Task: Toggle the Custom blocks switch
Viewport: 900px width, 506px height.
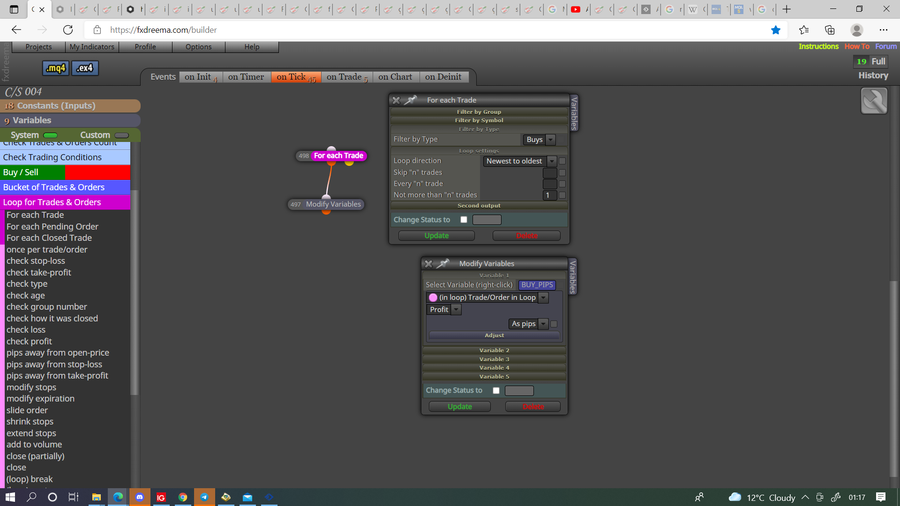Action: pos(122,135)
